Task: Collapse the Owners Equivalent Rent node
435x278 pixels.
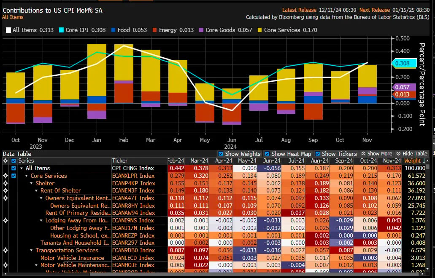Action: point(41,198)
